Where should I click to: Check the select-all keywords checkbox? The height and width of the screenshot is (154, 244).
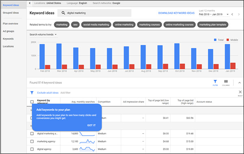(x=32, y=102)
